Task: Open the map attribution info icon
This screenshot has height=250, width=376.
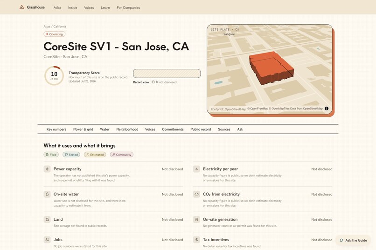Action: [327, 108]
